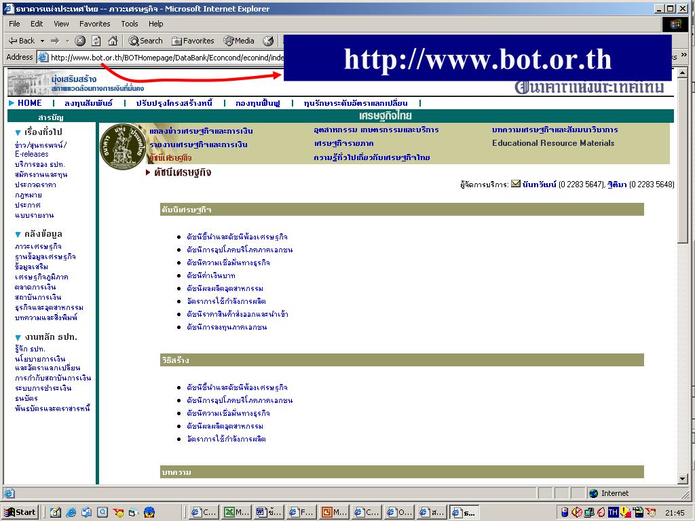Open the ความรู้ทั่วไปเกี่ยวกับเศรษฐกิจไทย link
Image resolution: width=695 pixels, height=521 pixels.
point(372,157)
